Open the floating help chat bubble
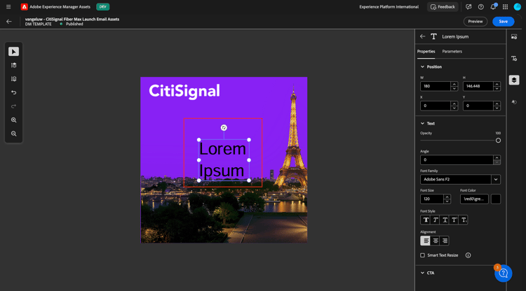The image size is (526, 291). coord(503,274)
